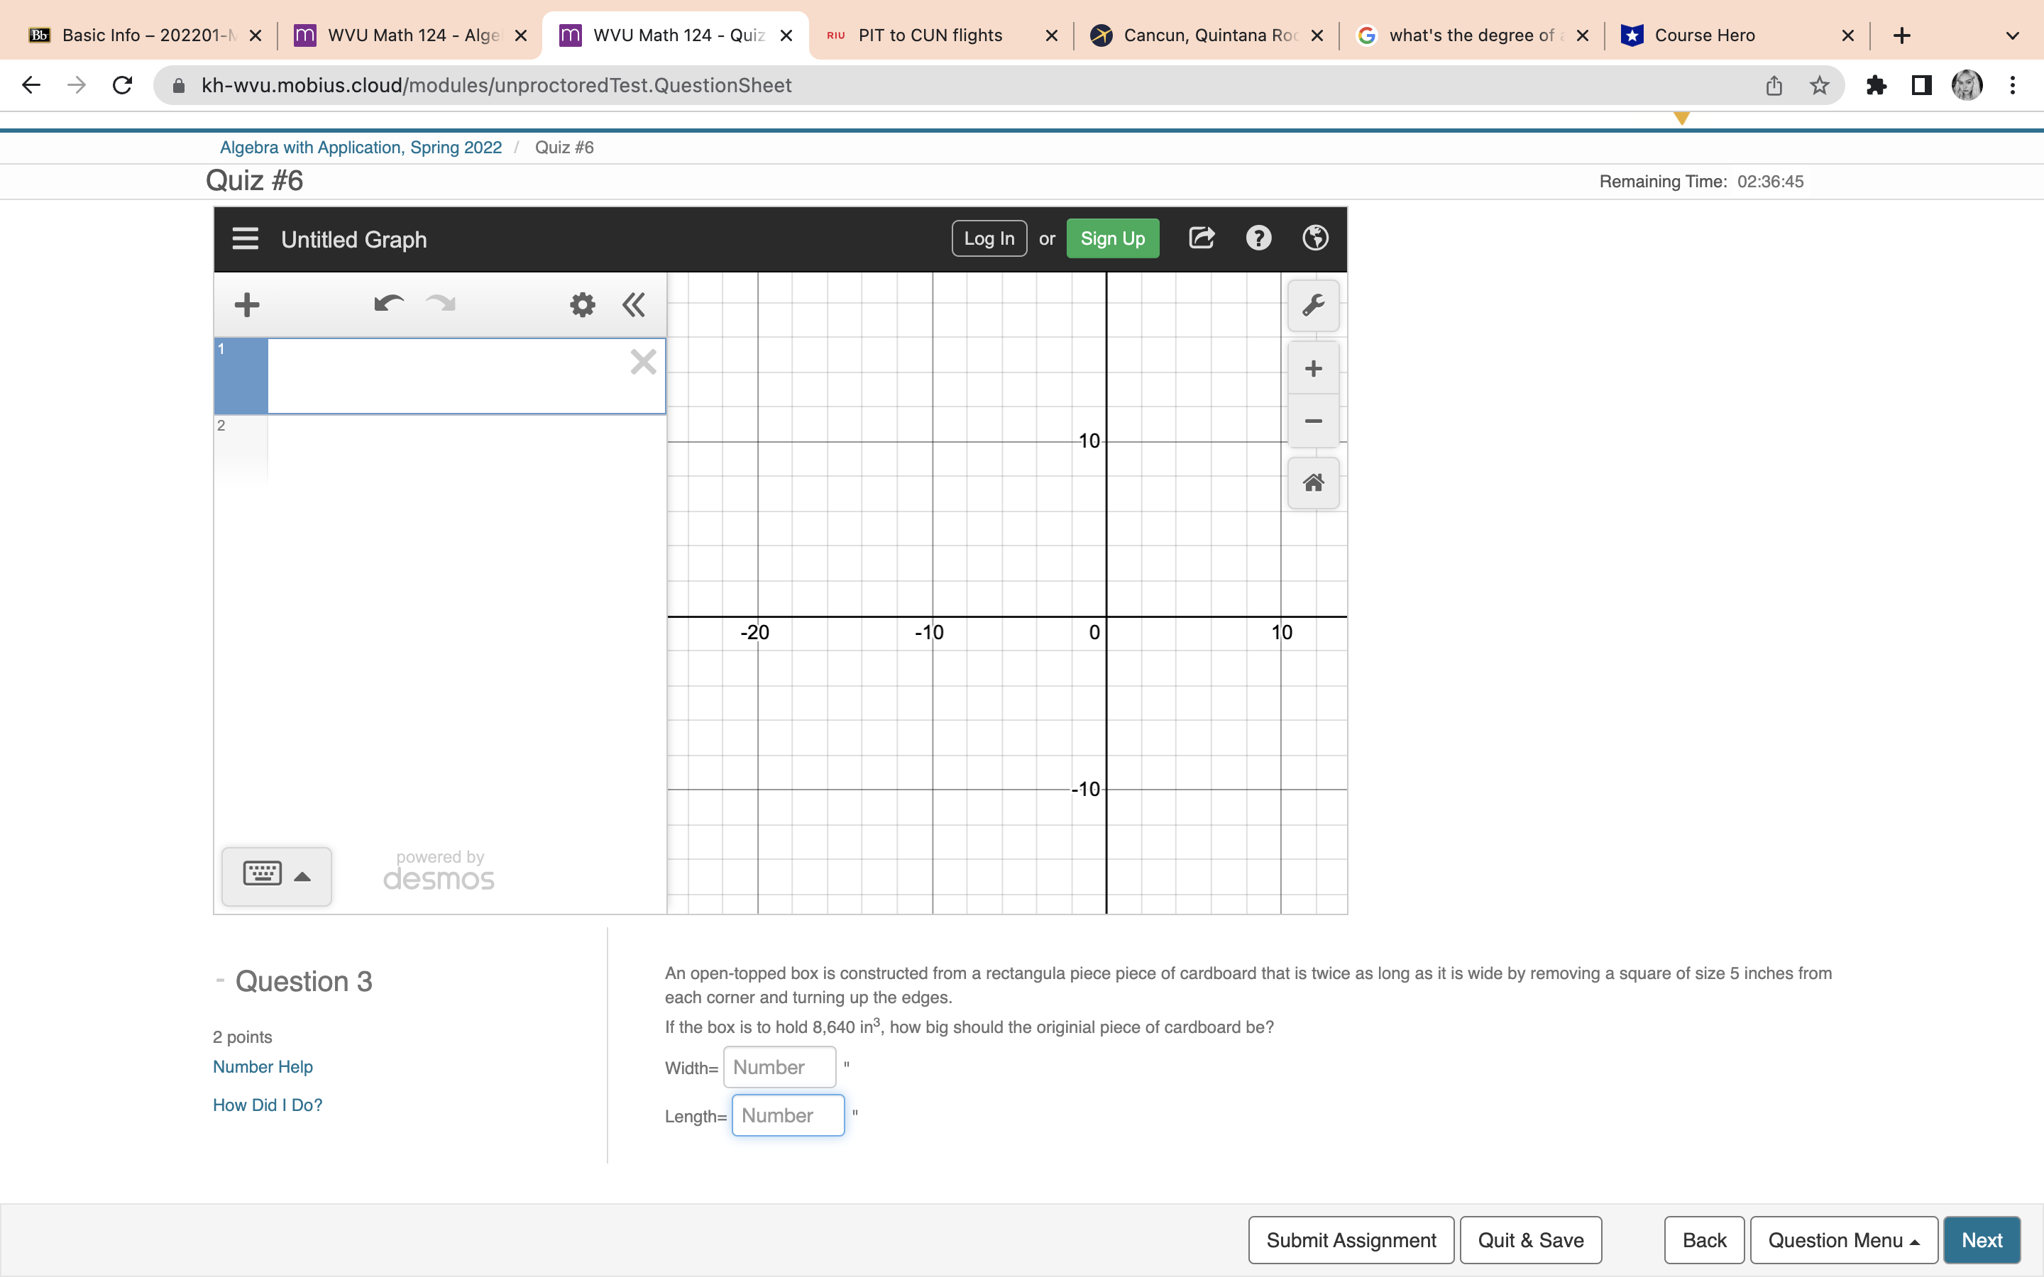Switch to the PIT to CUN flights tab

click(x=929, y=35)
